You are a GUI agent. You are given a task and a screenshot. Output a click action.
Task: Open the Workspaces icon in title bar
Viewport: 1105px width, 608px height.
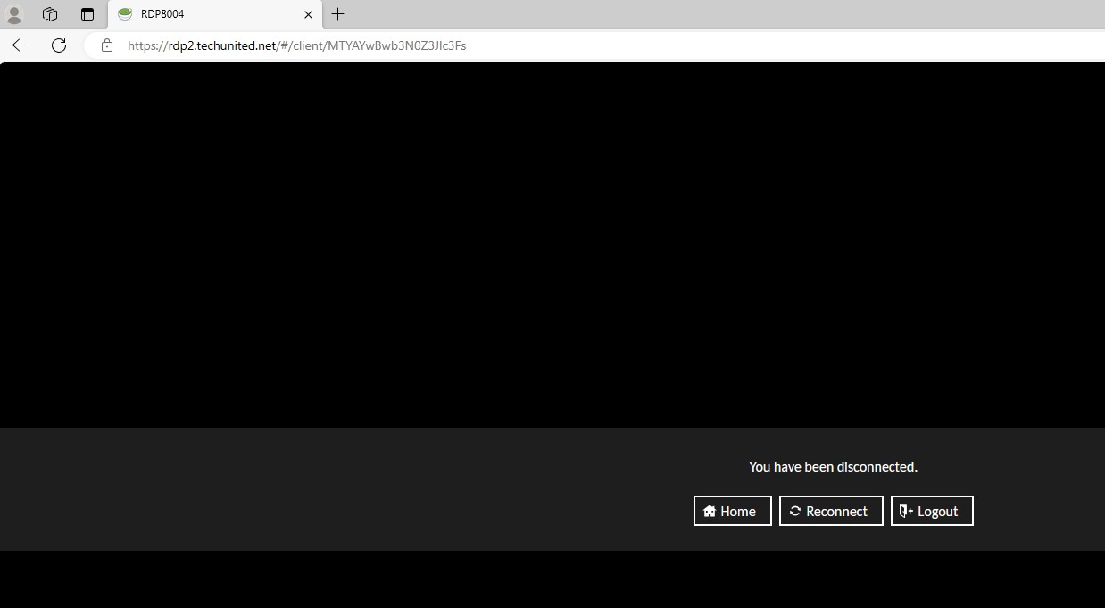[x=50, y=14]
